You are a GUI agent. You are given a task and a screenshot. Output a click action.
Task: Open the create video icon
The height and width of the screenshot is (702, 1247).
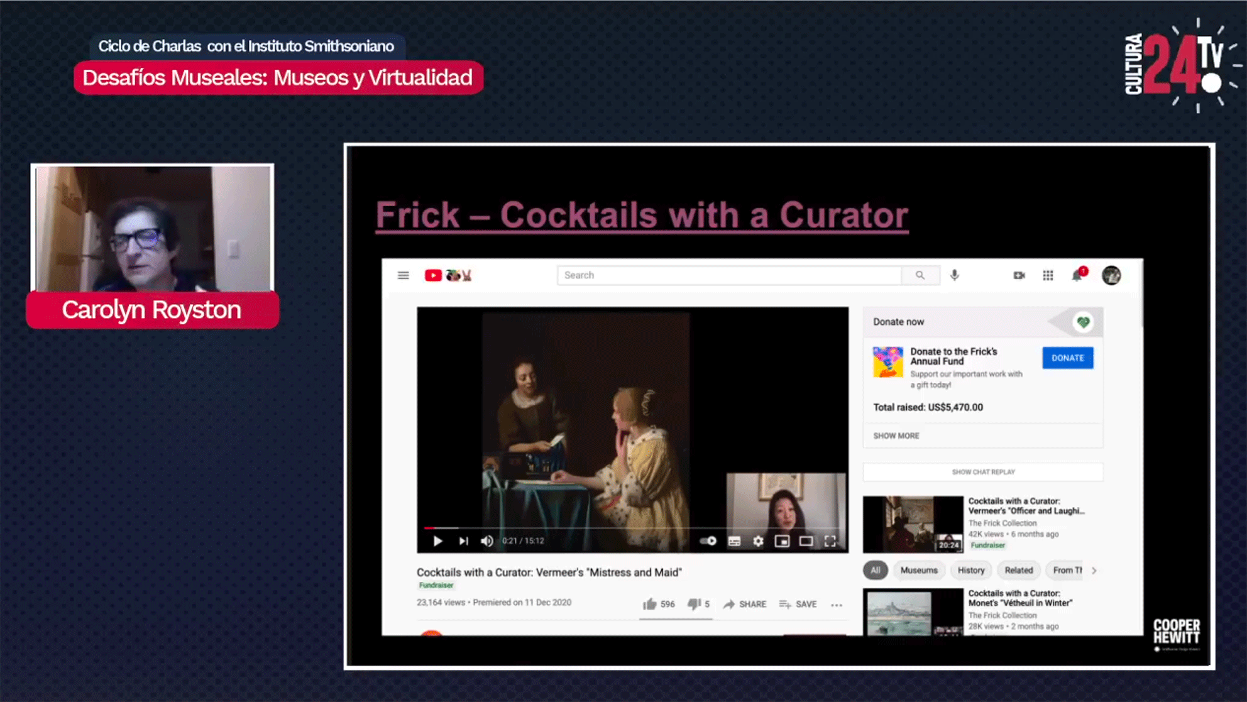pos(1018,275)
